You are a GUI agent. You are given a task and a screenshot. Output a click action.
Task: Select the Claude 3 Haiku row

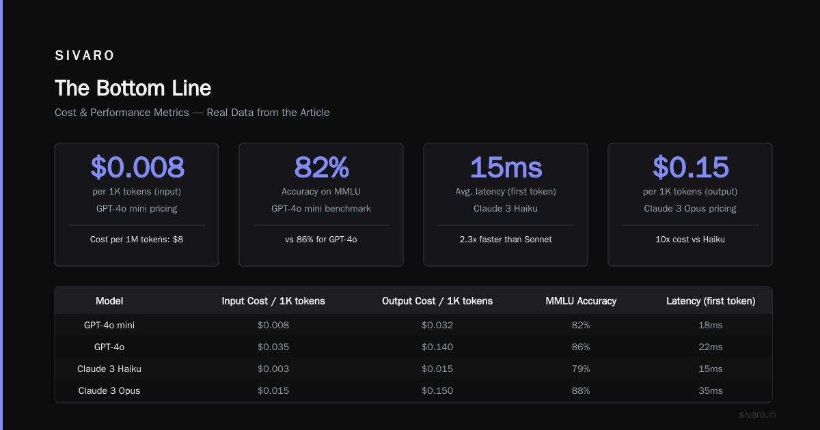413,369
